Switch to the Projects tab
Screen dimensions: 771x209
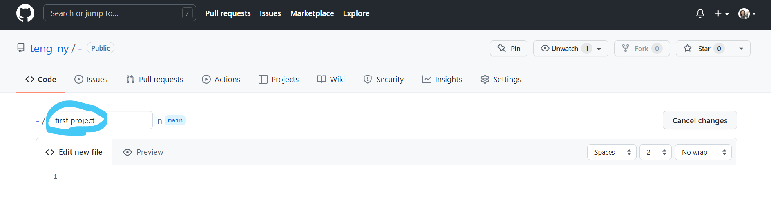point(279,79)
